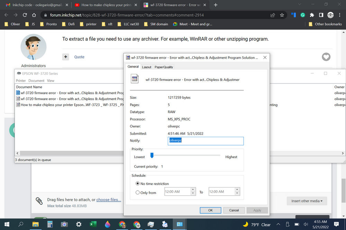Image resolution: width=346 pixels, height=230 pixels.
Task: Open the plus reaction icon beside Quote
Action: coord(65,57)
